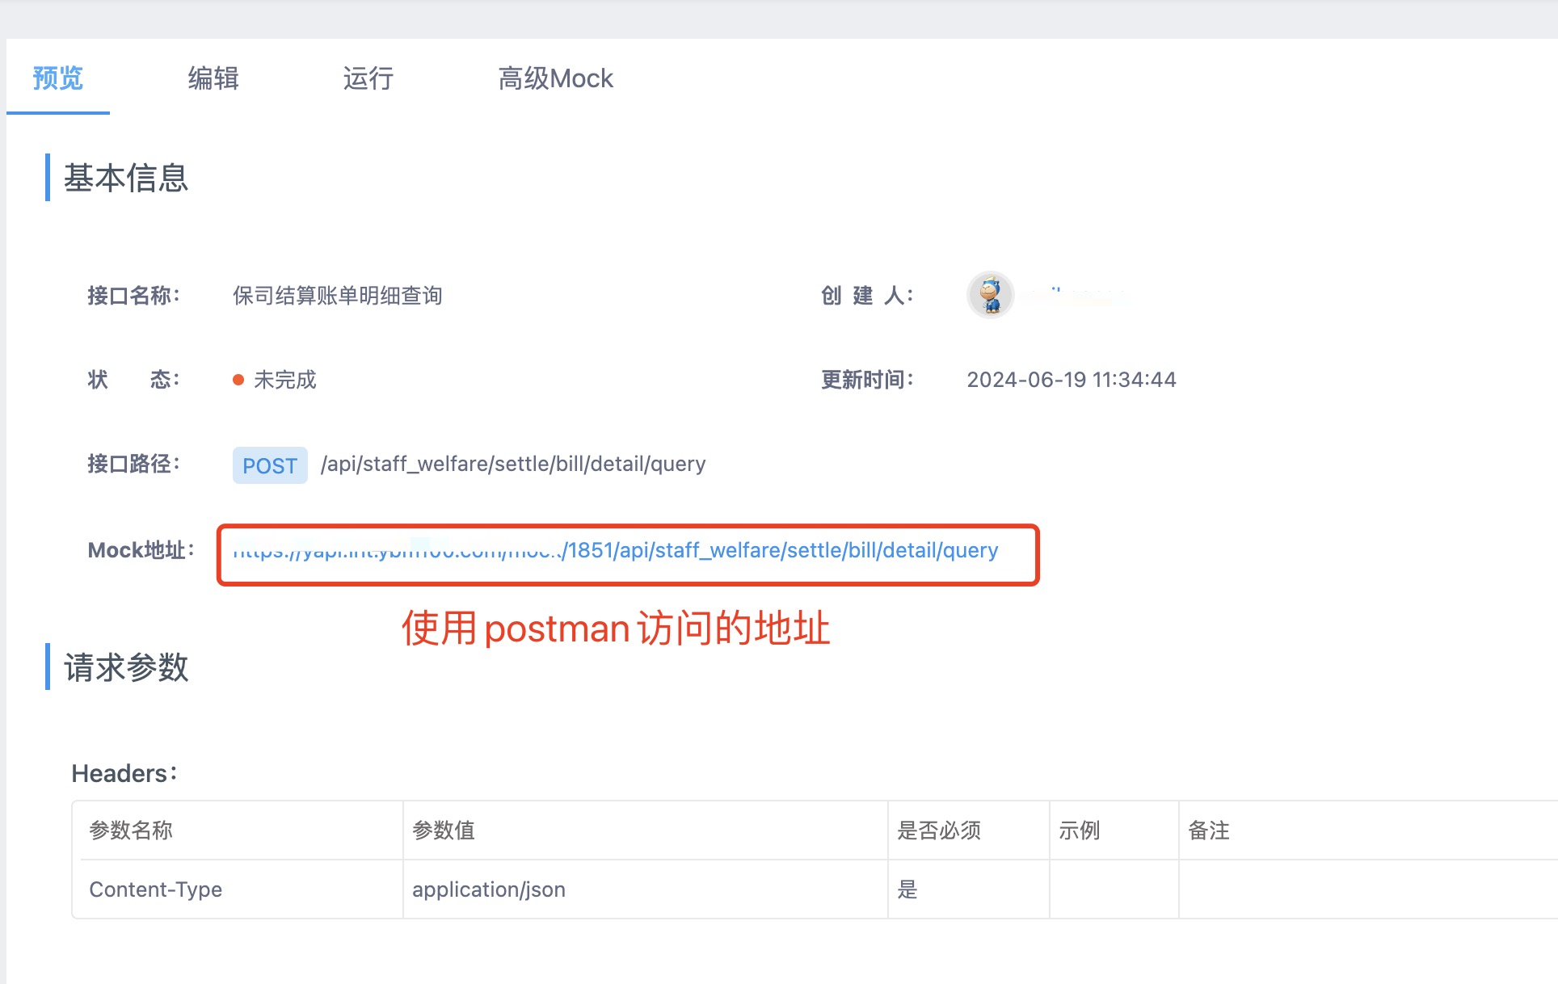Click the 基本信息 section heading

click(126, 178)
